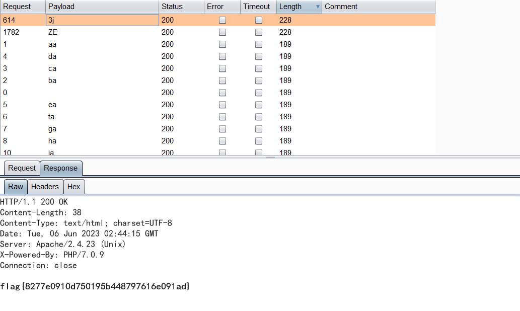Select the Response tab
This screenshot has height=311, width=520.
(60, 168)
